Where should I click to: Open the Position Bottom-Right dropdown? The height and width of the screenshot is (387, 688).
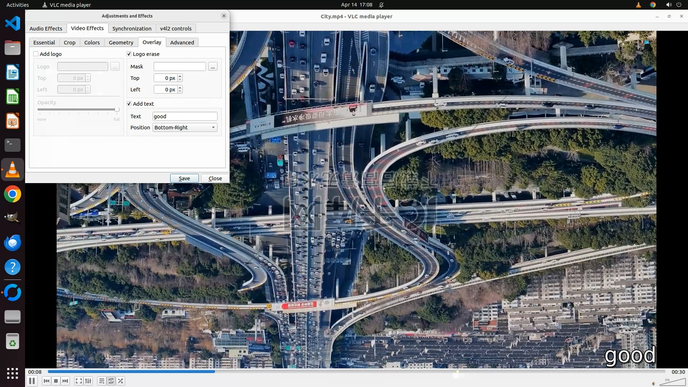(185, 128)
